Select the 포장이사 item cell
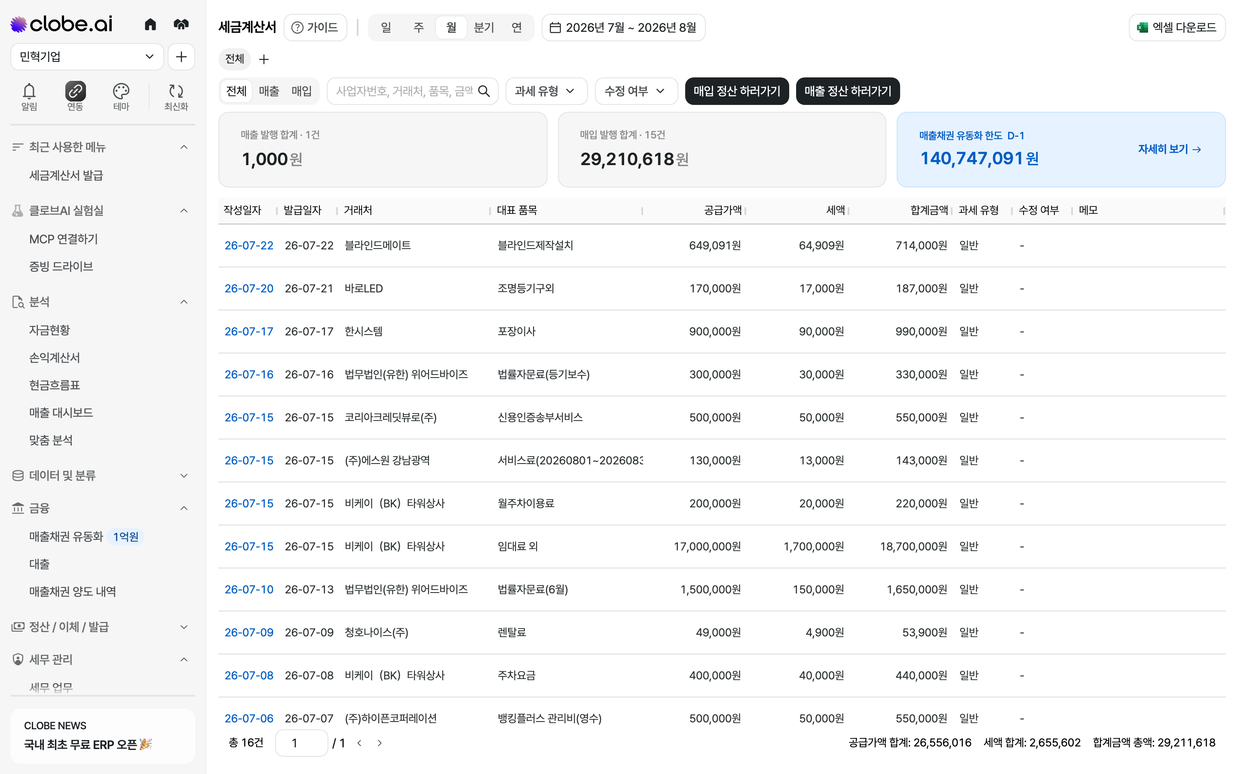This screenshot has height=774, width=1238. 517,332
